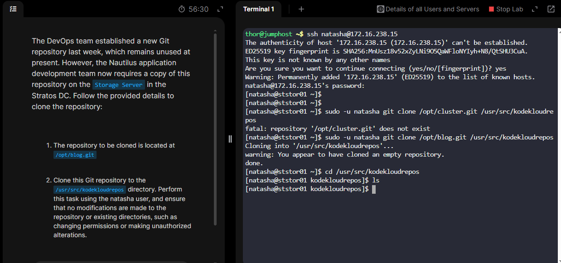
Task: Click the globe icon for server details
Action: (x=381, y=9)
